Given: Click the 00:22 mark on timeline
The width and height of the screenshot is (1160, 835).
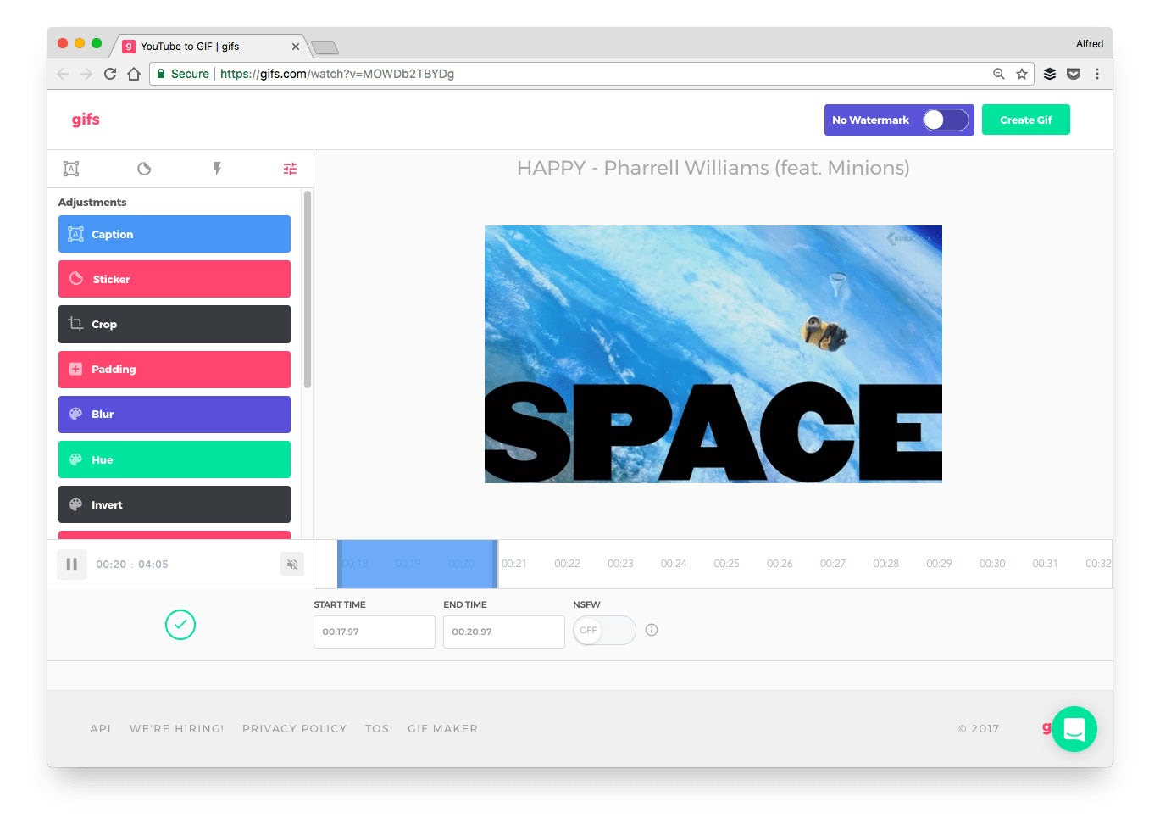Looking at the screenshot, I should pos(568,564).
